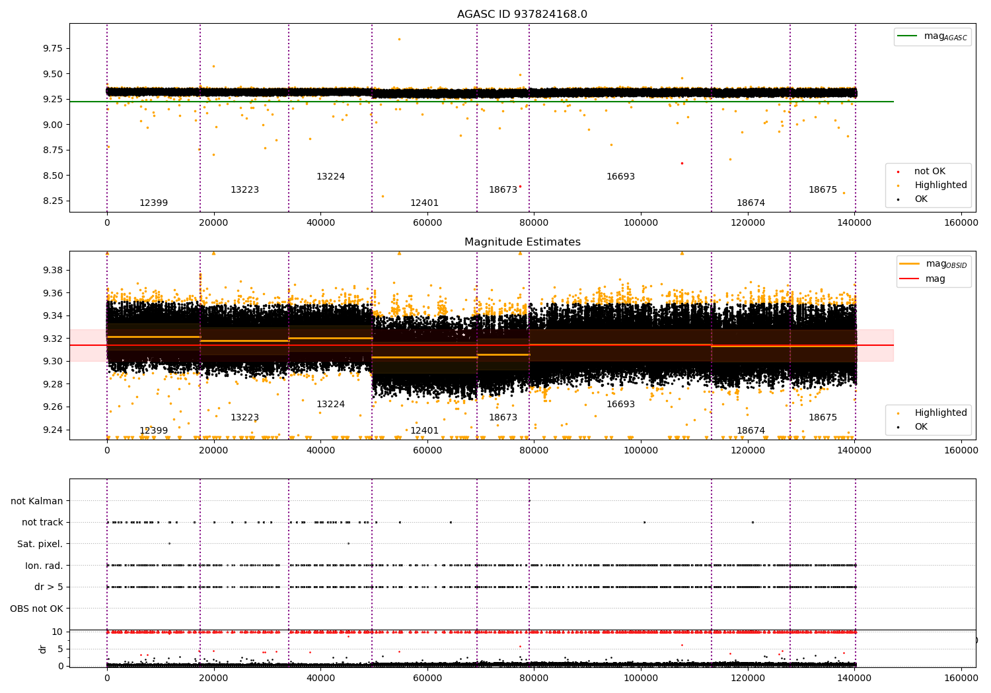The image size is (991, 693).
Task: Click obsid label 12399 in AGASC ID plot
Action: click(x=153, y=203)
